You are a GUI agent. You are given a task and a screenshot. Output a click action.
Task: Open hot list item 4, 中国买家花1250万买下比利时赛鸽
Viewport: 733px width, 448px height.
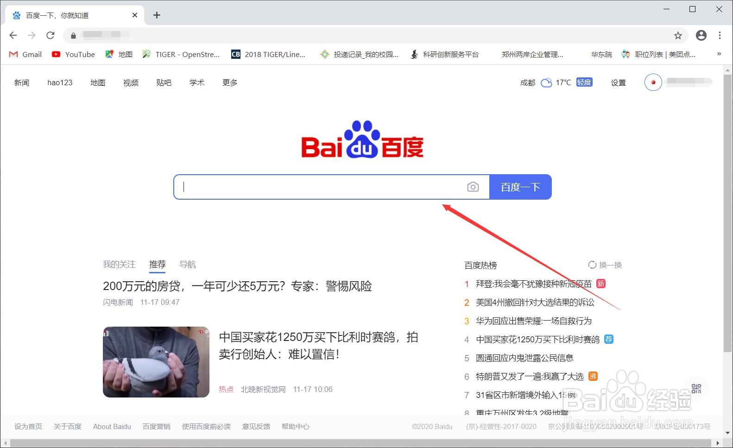click(x=537, y=340)
